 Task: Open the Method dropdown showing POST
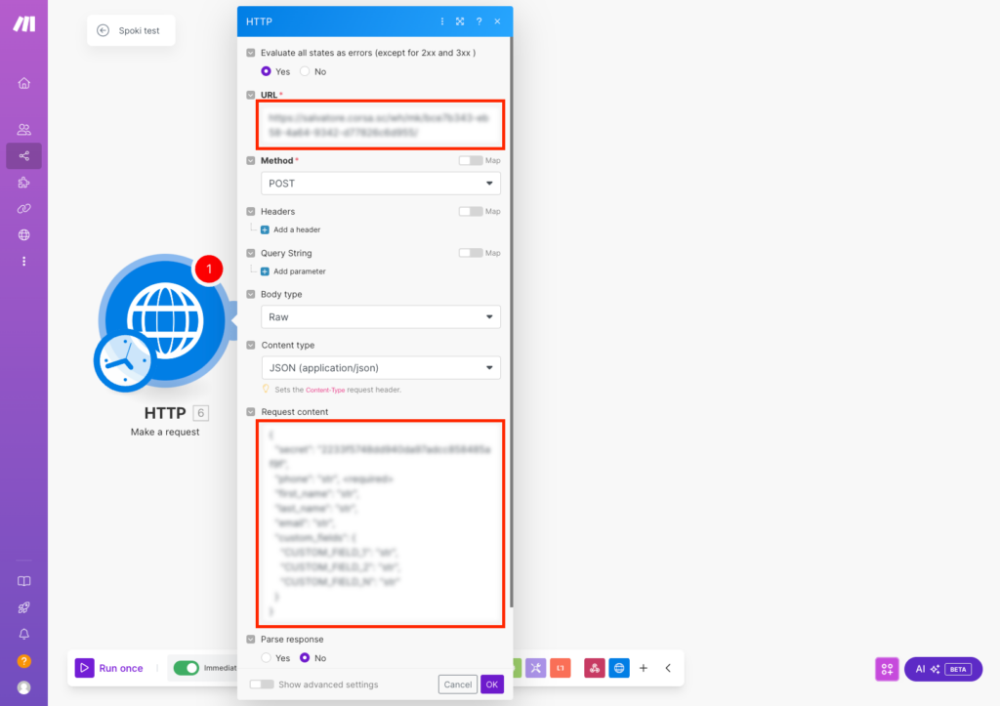pos(380,184)
